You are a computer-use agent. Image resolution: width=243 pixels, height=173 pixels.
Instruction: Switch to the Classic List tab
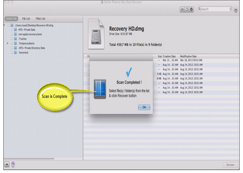(x=11, y=18)
